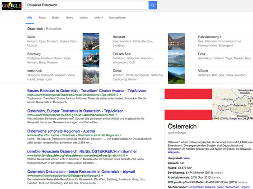Open Österreich Destination tripwolf result
The height and width of the screenshot is (189, 253).
pos(81,172)
